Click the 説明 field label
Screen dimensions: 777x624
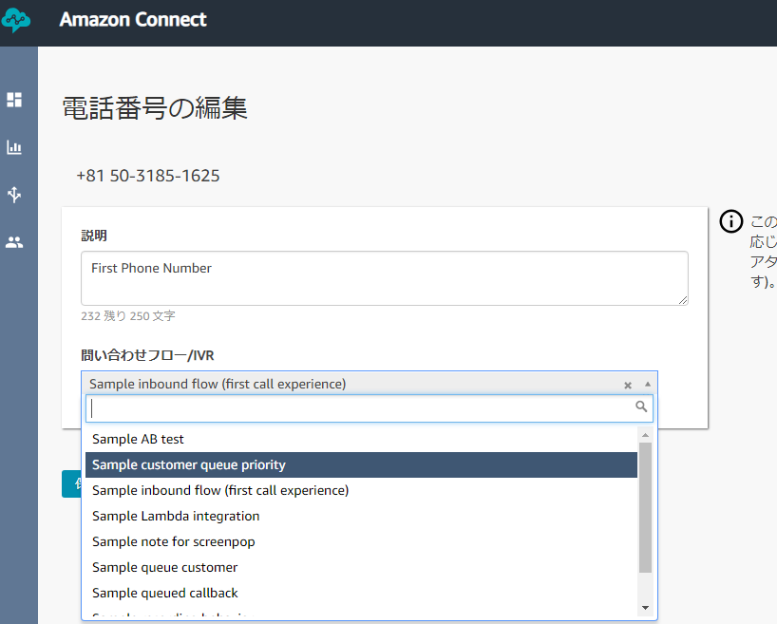(94, 236)
